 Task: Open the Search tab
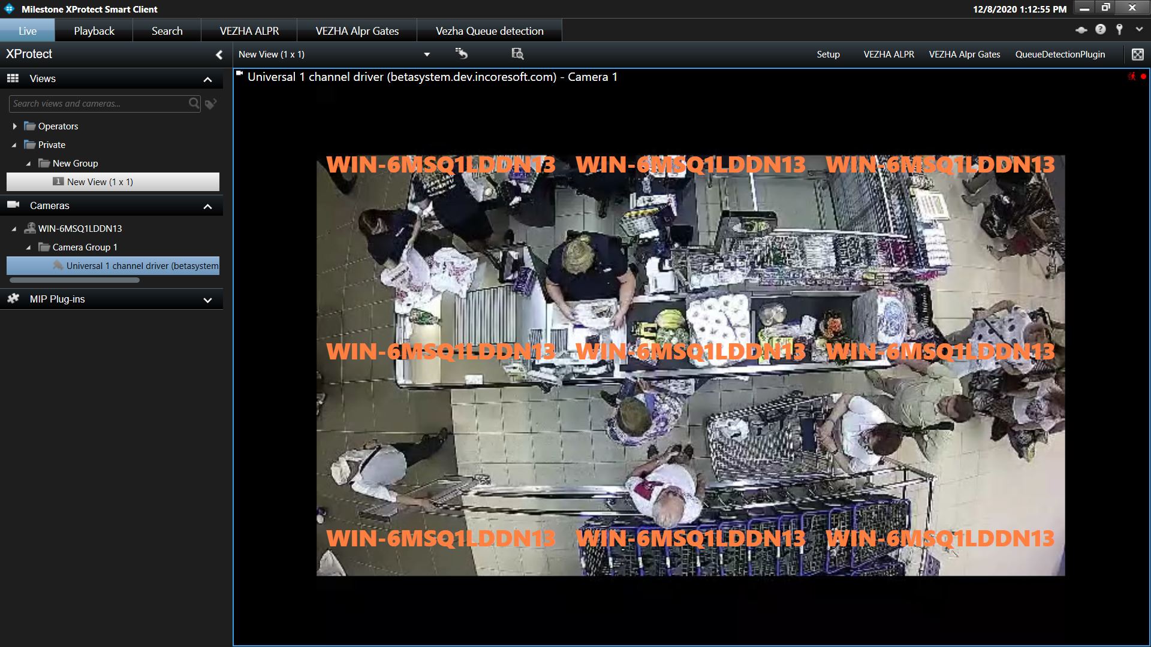167,31
